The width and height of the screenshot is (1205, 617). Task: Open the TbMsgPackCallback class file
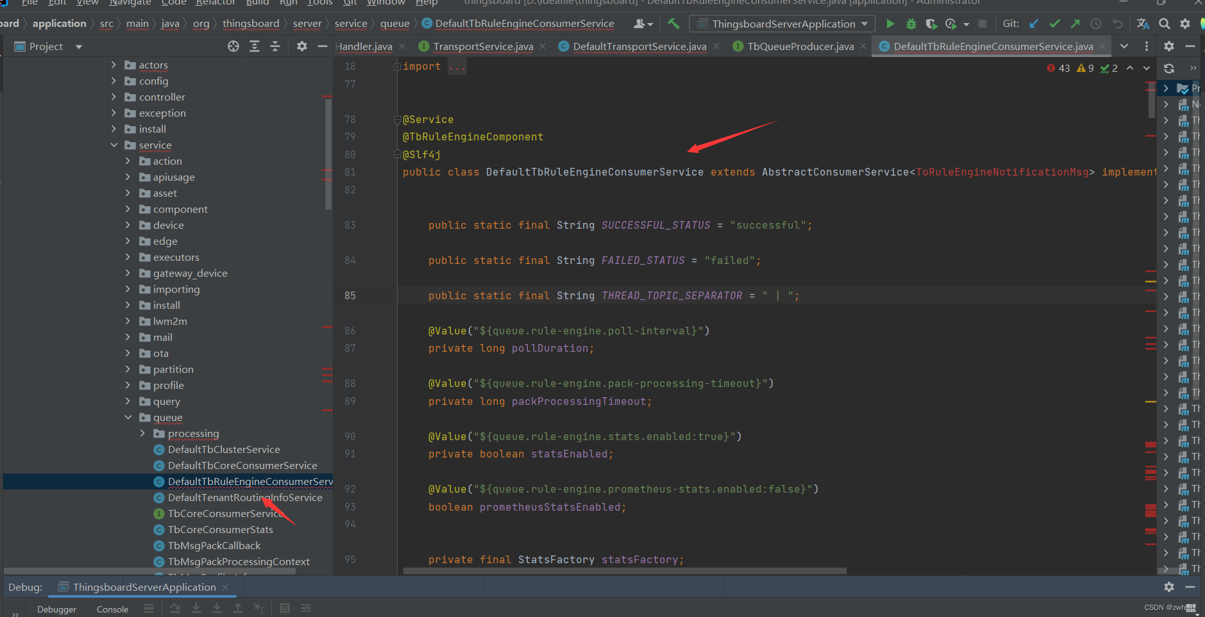tap(214, 545)
